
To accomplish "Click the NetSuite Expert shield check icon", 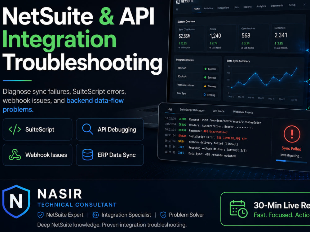I will click(41, 215).
